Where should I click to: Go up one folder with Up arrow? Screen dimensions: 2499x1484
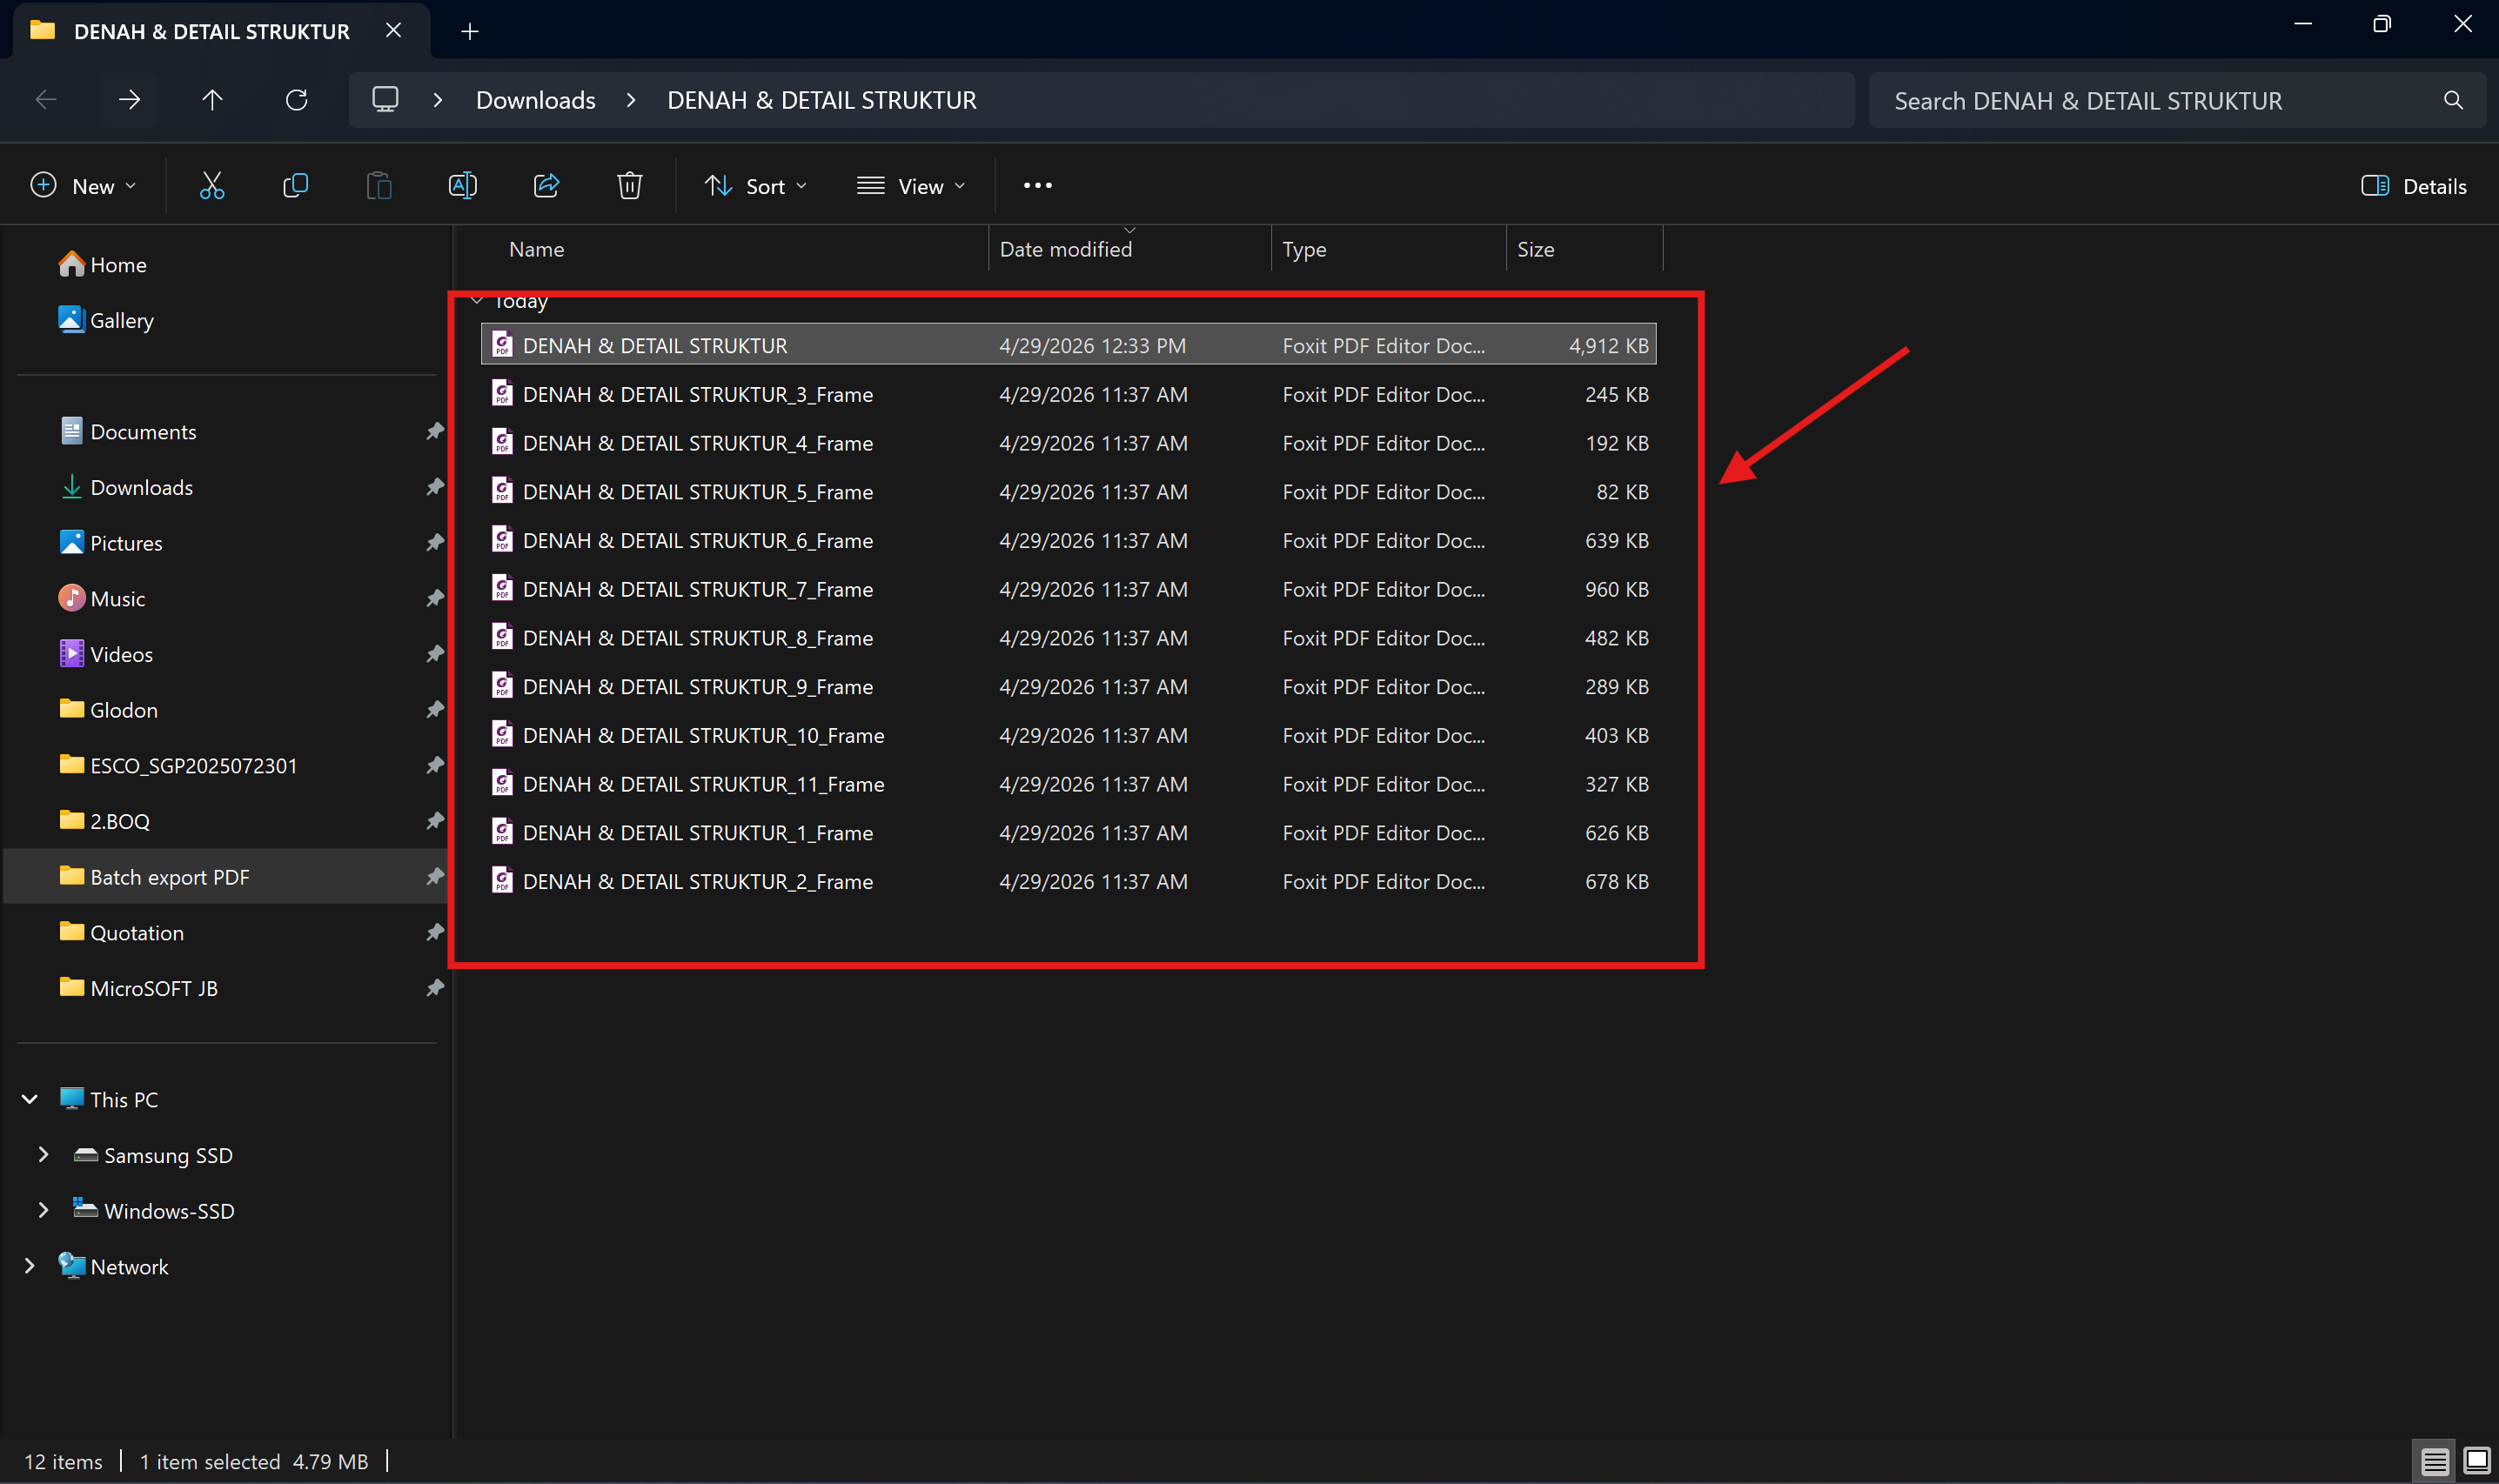coord(212,100)
